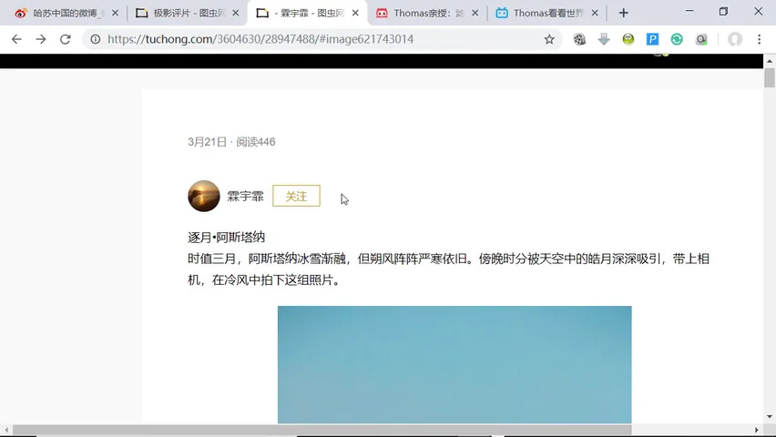View site information icon in address bar
Image resolution: width=776 pixels, height=437 pixels.
[x=95, y=39]
